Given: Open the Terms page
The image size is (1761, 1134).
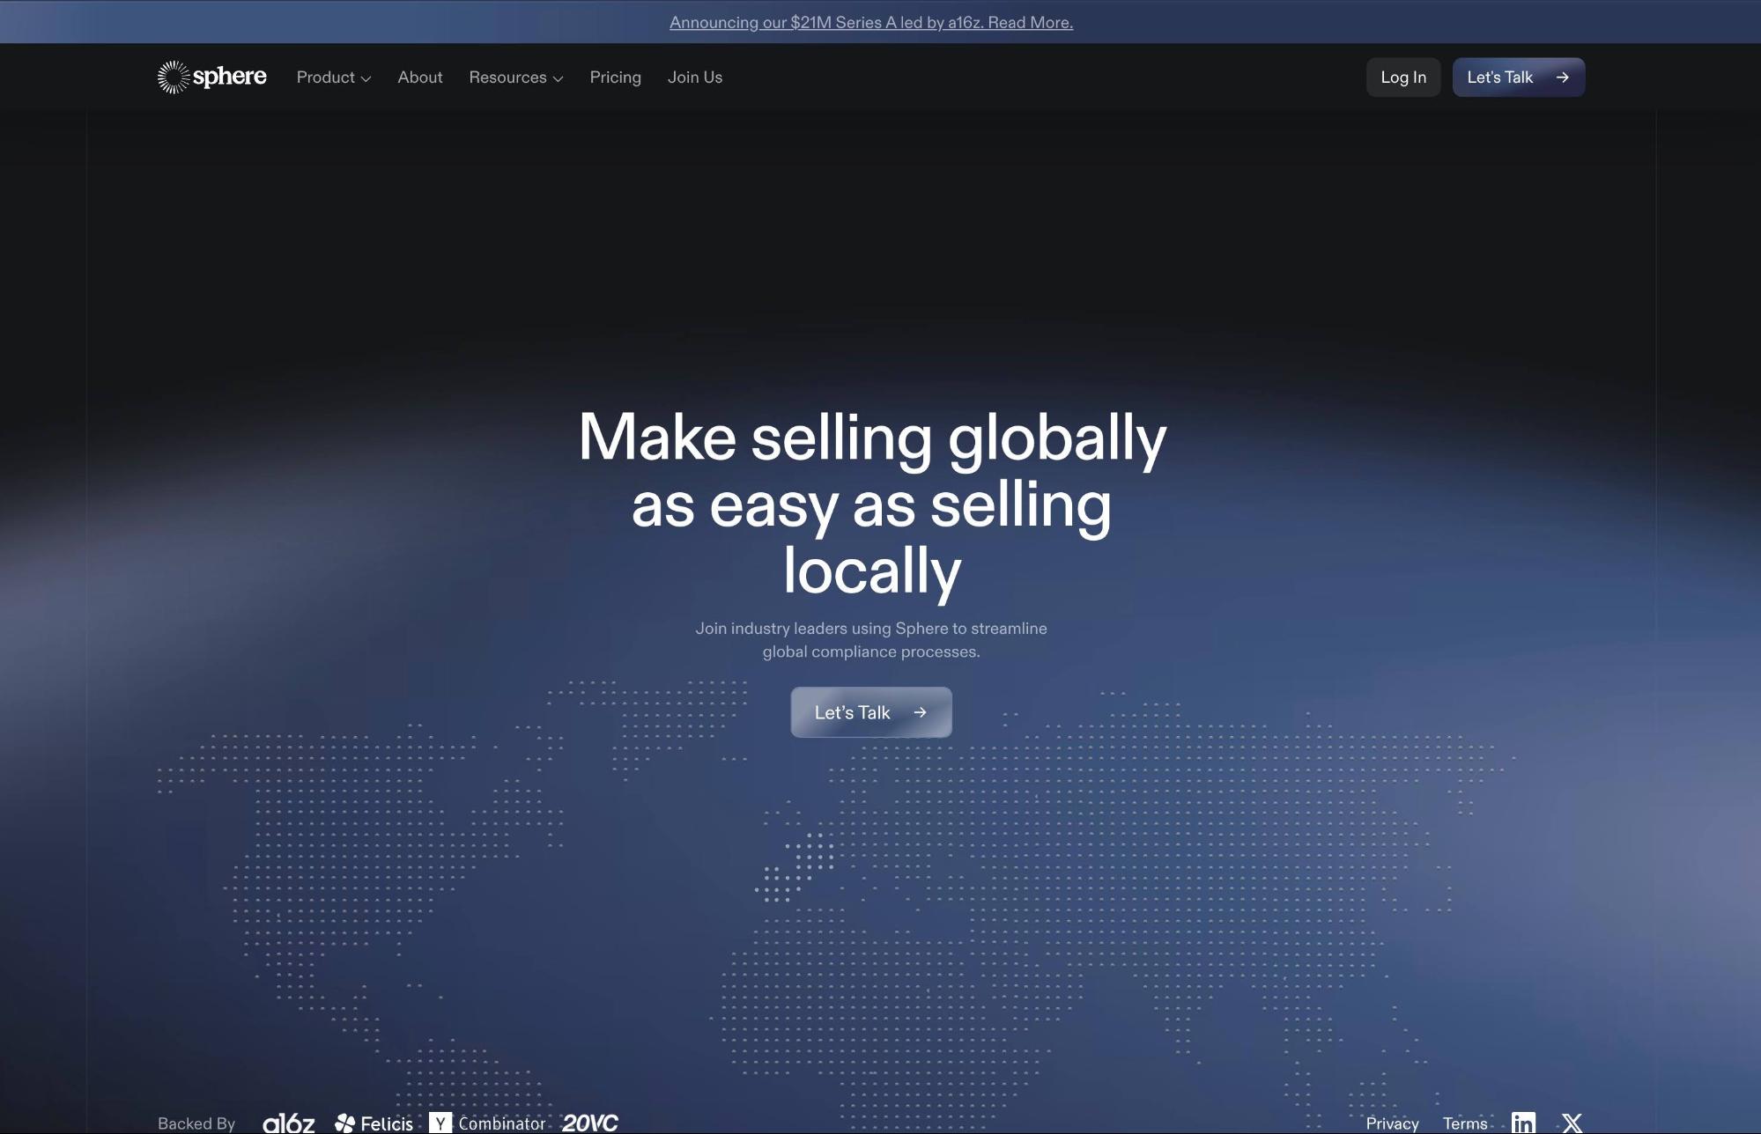Looking at the screenshot, I should pyautogui.click(x=1465, y=1122).
